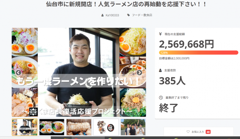Click the user icon beside Ka100333
240x139 pixels.
tap(103, 15)
